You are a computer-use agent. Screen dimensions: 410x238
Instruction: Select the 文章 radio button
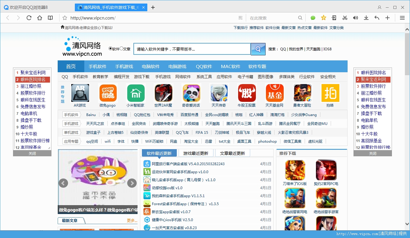pyautogui.click(x=121, y=49)
